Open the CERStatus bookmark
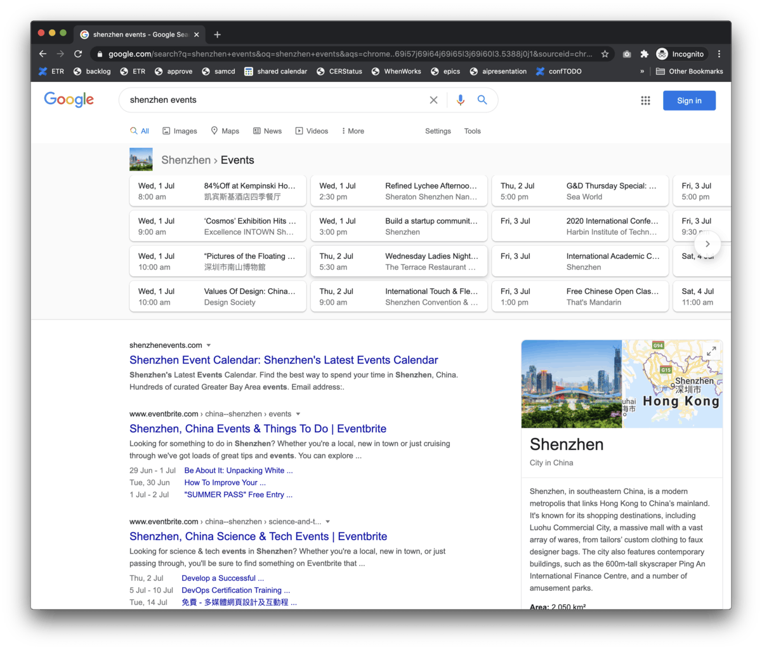Image resolution: width=762 pixels, height=650 pixels. pyautogui.click(x=339, y=71)
